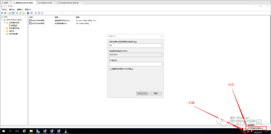Select the 名称服务器(NS) record row
The image size is (271, 134).
click(63, 23)
